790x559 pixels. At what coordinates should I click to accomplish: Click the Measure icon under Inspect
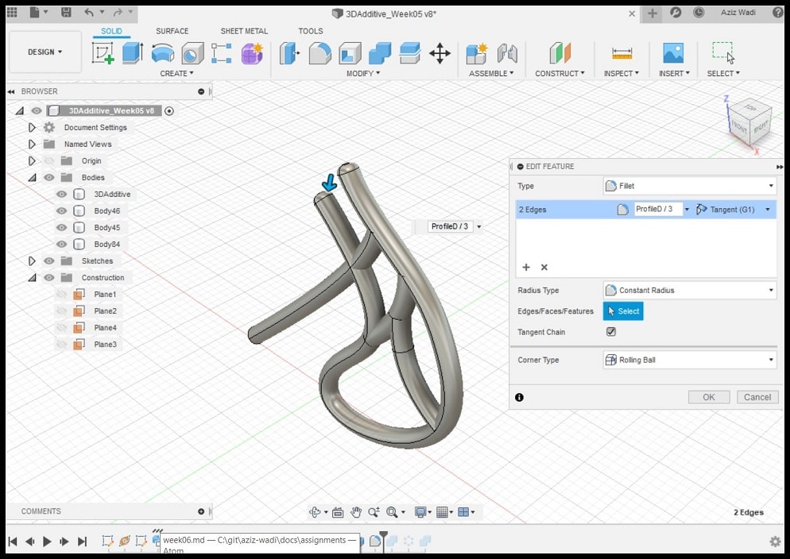click(622, 53)
